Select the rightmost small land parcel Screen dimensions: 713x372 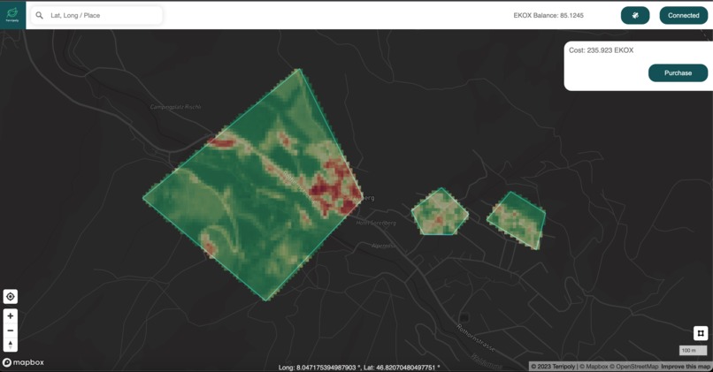[518, 219]
